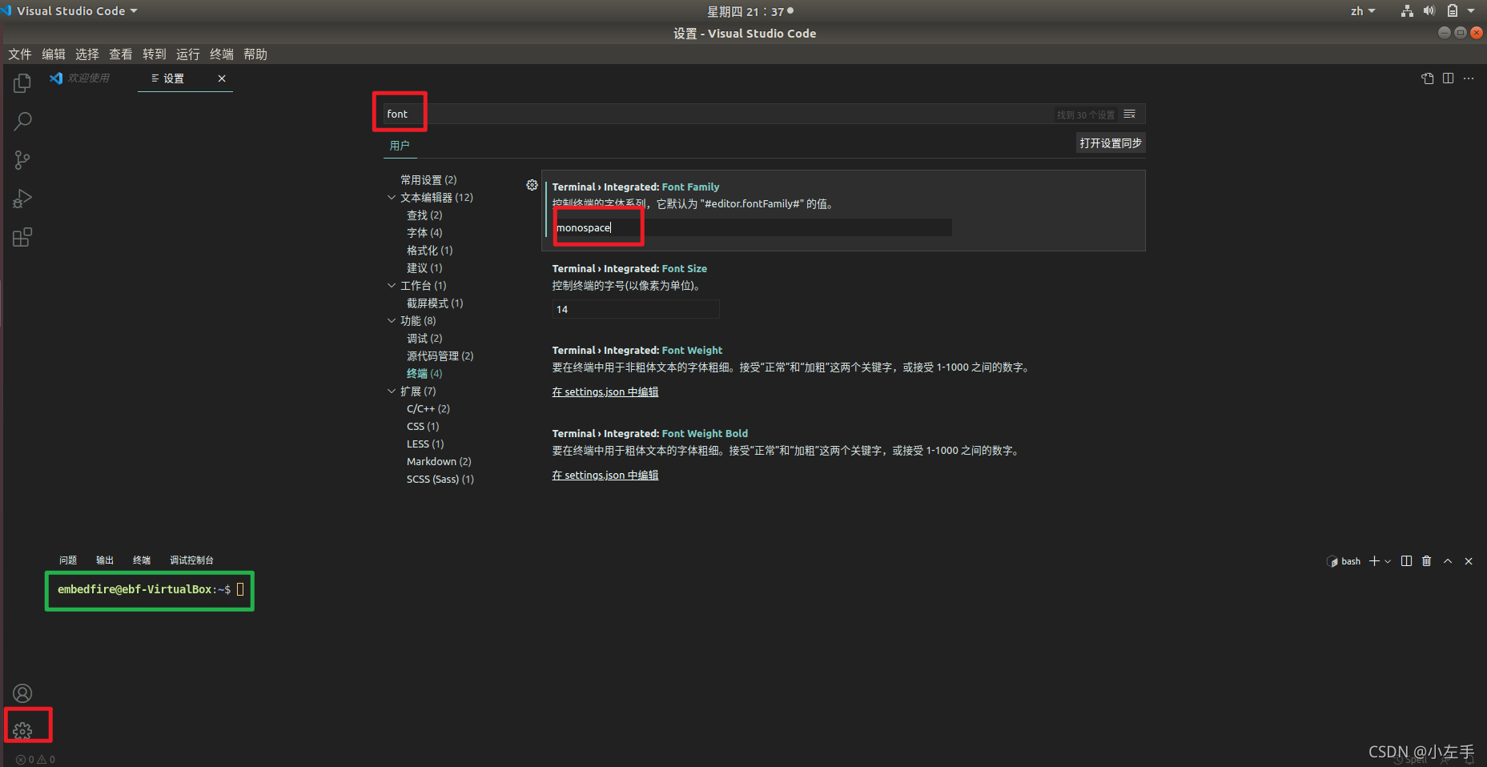
Task: Open the zh input language indicator
Action: coord(1362,11)
